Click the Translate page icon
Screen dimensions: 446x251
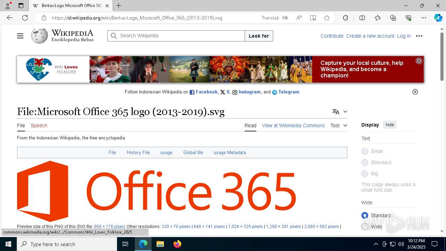click(x=285, y=18)
